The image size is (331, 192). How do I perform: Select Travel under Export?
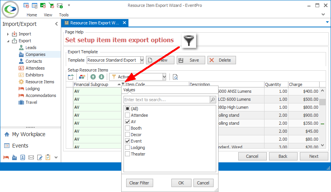[x=31, y=102]
